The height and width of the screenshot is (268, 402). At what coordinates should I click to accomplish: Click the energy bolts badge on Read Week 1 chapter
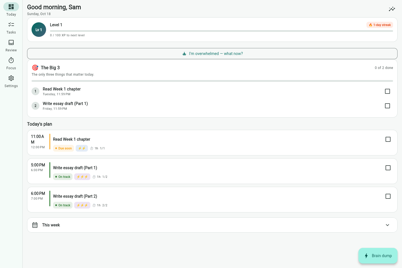tap(82, 148)
